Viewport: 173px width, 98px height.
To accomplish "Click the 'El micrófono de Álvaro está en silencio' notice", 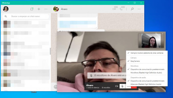I will [107, 75].
